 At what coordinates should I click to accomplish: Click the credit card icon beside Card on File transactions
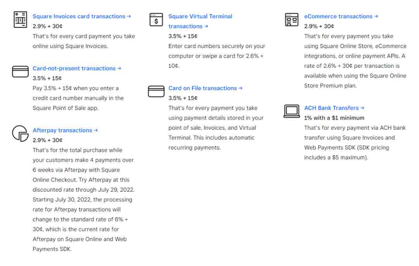[156, 91]
